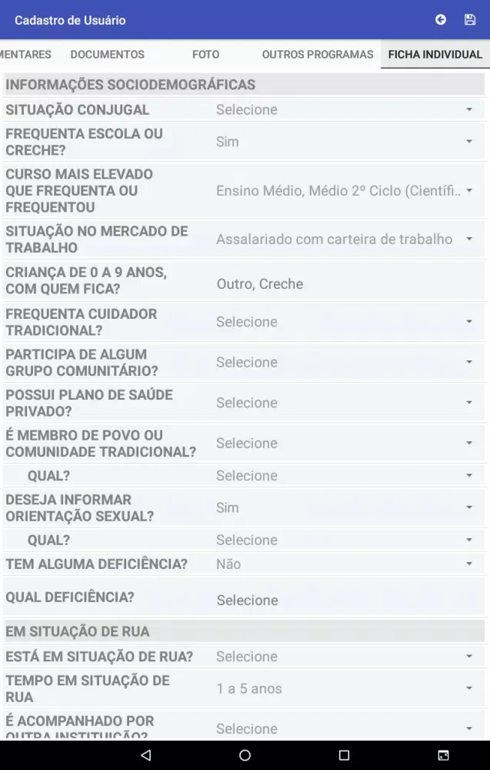Click the back navigation arrow in title bar
This screenshot has height=770, width=490.
(x=440, y=19)
